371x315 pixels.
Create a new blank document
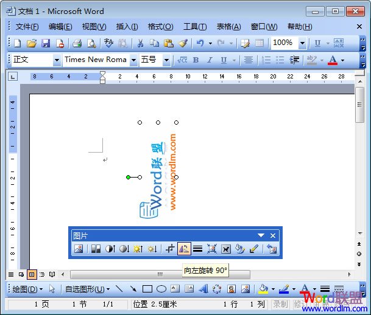click(18, 43)
